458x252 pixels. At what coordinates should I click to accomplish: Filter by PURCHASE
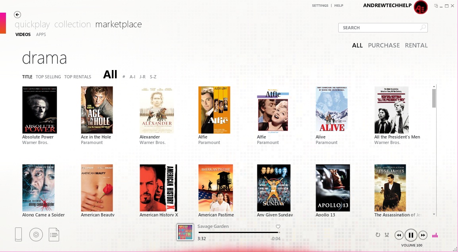click(384, 45)
